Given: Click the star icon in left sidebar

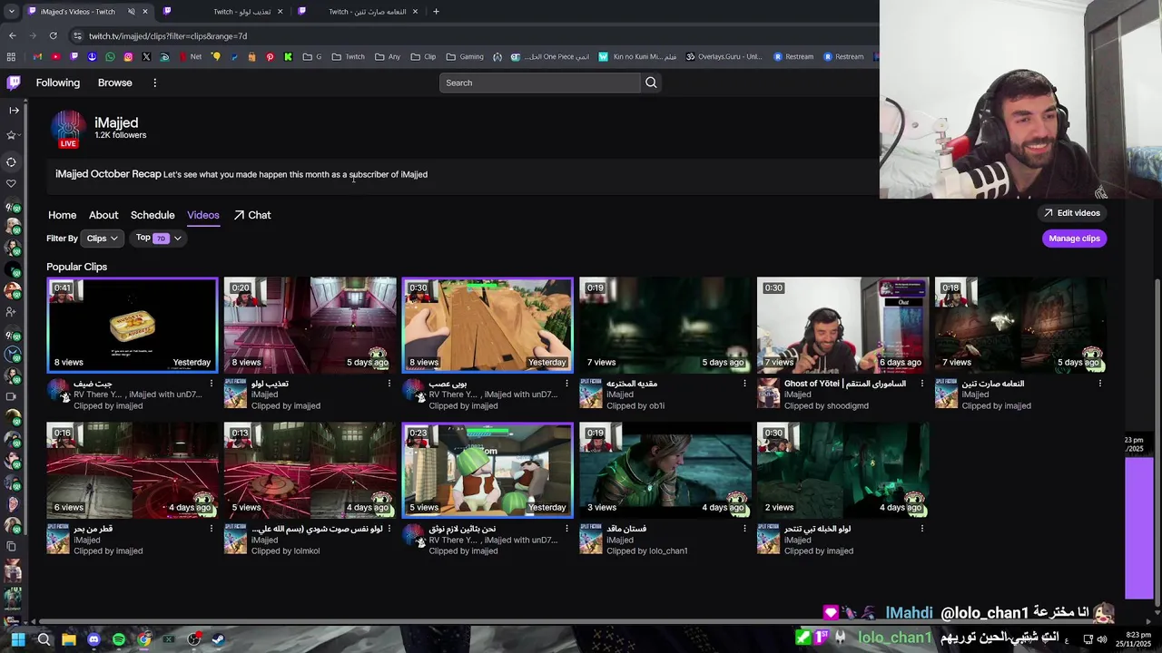Looking at the screenshot, I should (x=12, y=135).
